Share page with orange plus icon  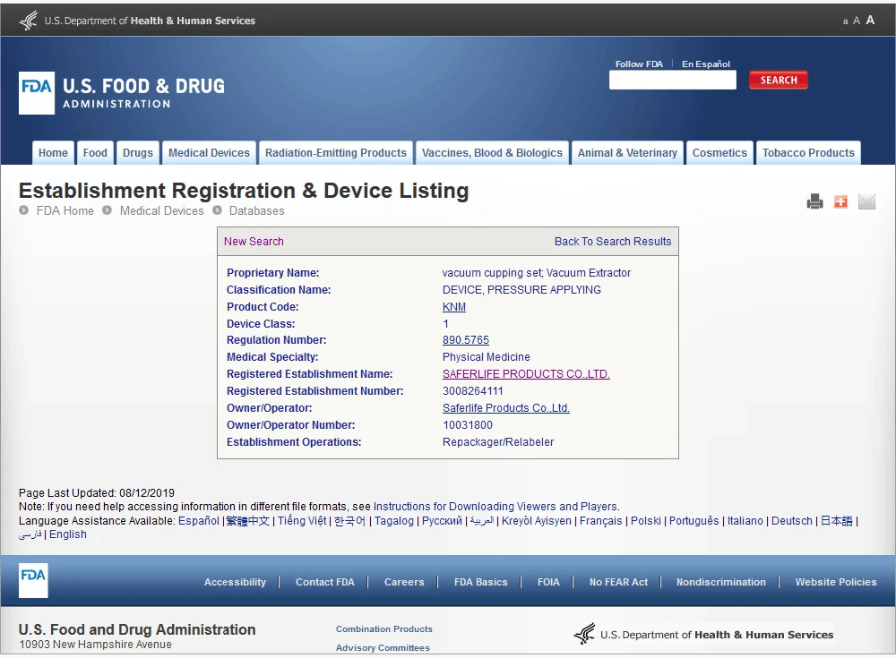pyautogui.click(x=840, y=201)
